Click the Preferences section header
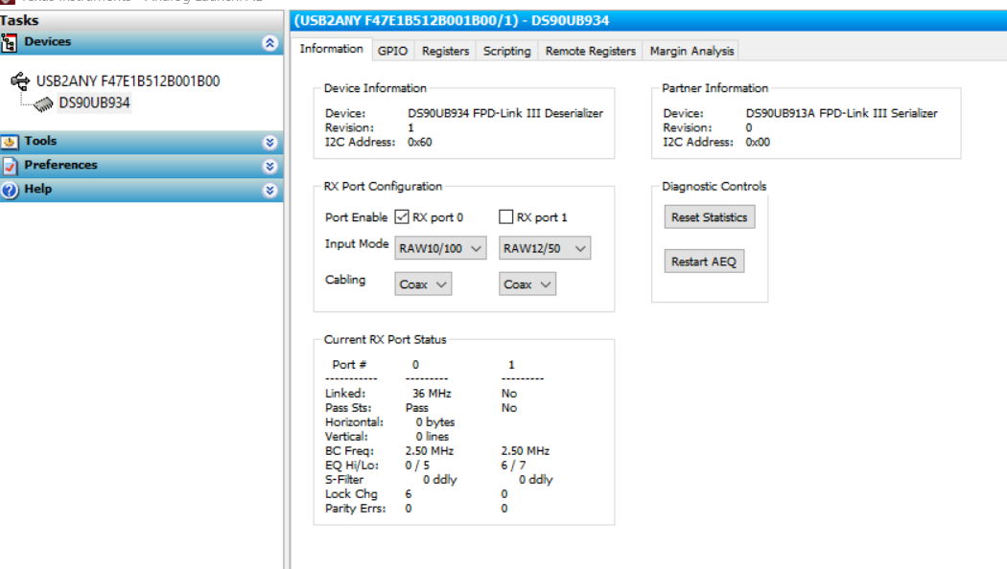Image resolution: width=1007 pixels, height=569 pixels. [x=141, y=166]
